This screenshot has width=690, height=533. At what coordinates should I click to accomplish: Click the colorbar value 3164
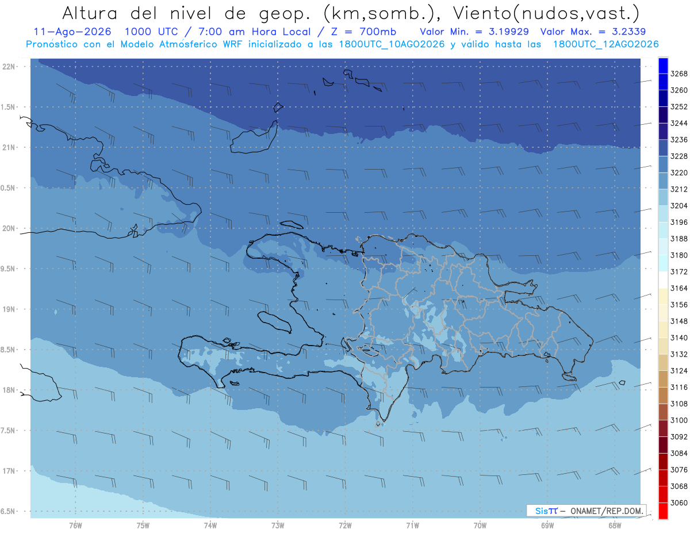679,288
